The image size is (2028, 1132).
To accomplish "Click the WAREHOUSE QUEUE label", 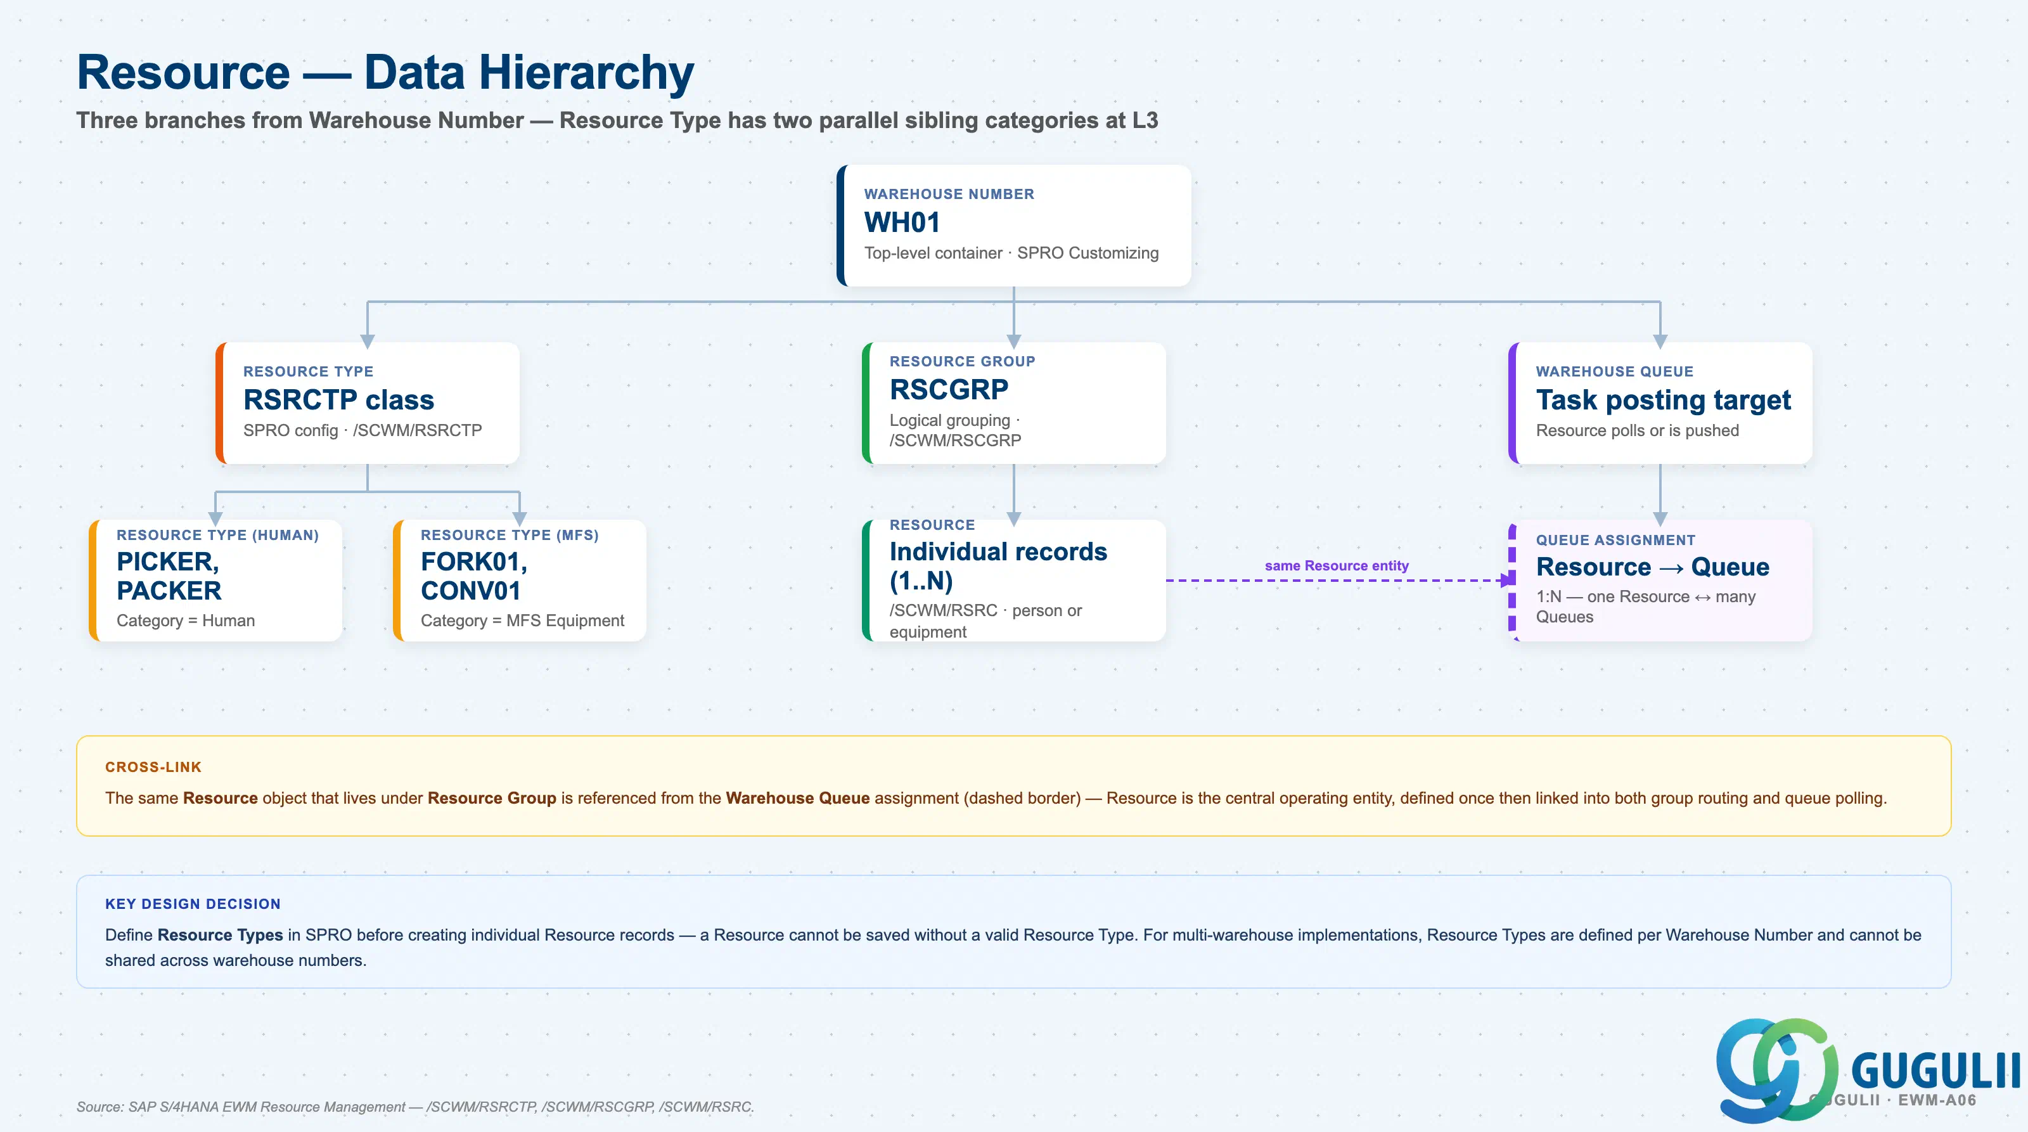I will coord(1615,371).
